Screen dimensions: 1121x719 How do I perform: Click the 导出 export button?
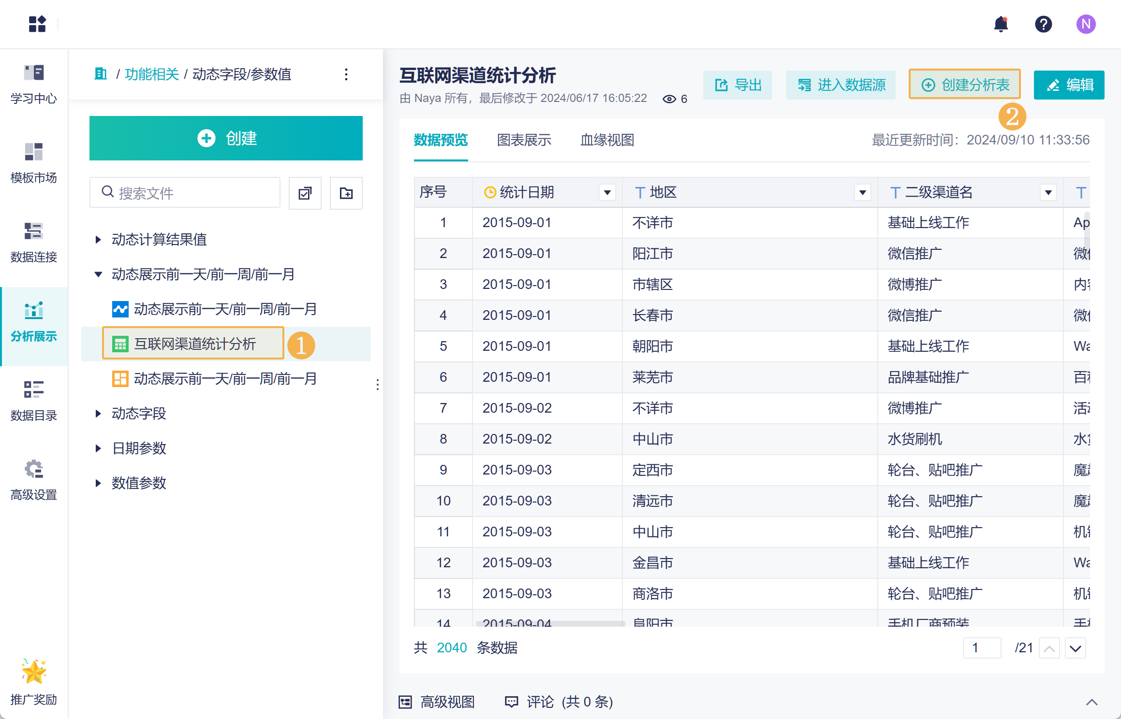pyautogui.click(x=737, y=85)
